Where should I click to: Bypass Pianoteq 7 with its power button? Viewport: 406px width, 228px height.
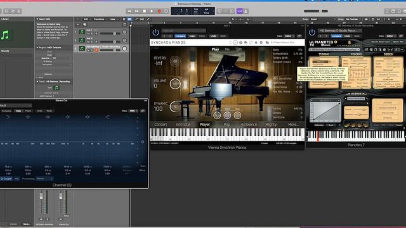[x=312, y=32]
